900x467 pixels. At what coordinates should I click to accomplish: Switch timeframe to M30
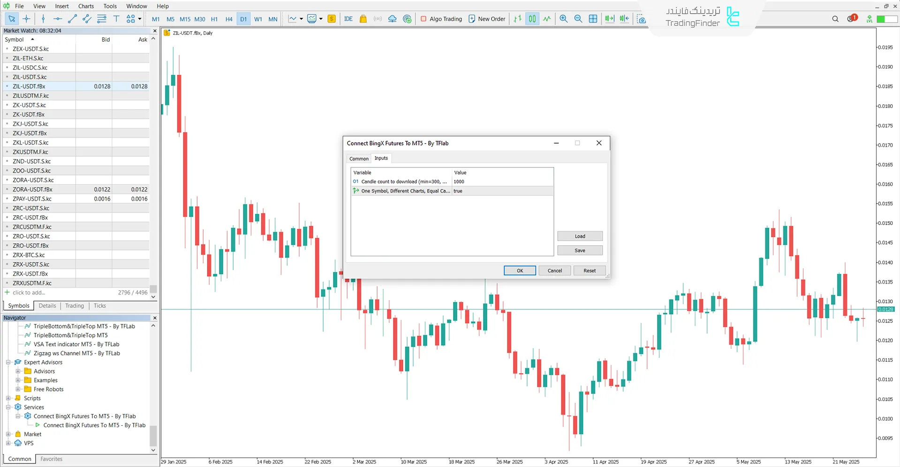(x=200, y=19)
